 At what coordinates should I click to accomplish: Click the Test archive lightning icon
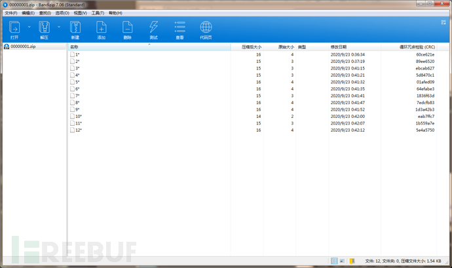tap(154, 28)
